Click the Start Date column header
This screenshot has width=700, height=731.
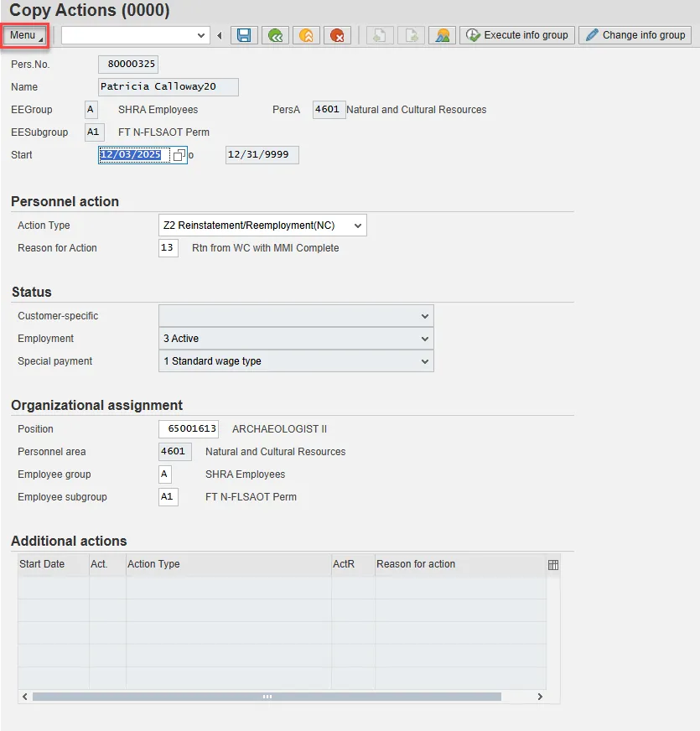click(x=54, y=564)
